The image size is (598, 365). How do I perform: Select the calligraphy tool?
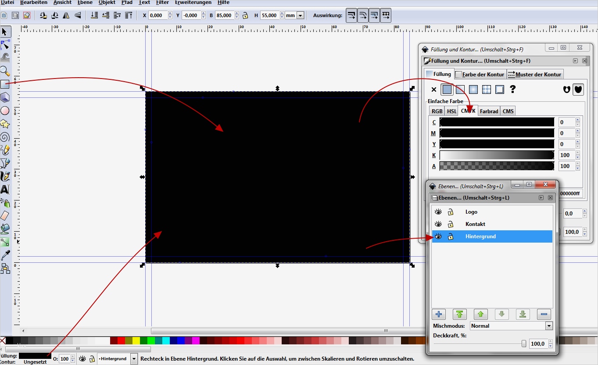click(x=5, y=176)
